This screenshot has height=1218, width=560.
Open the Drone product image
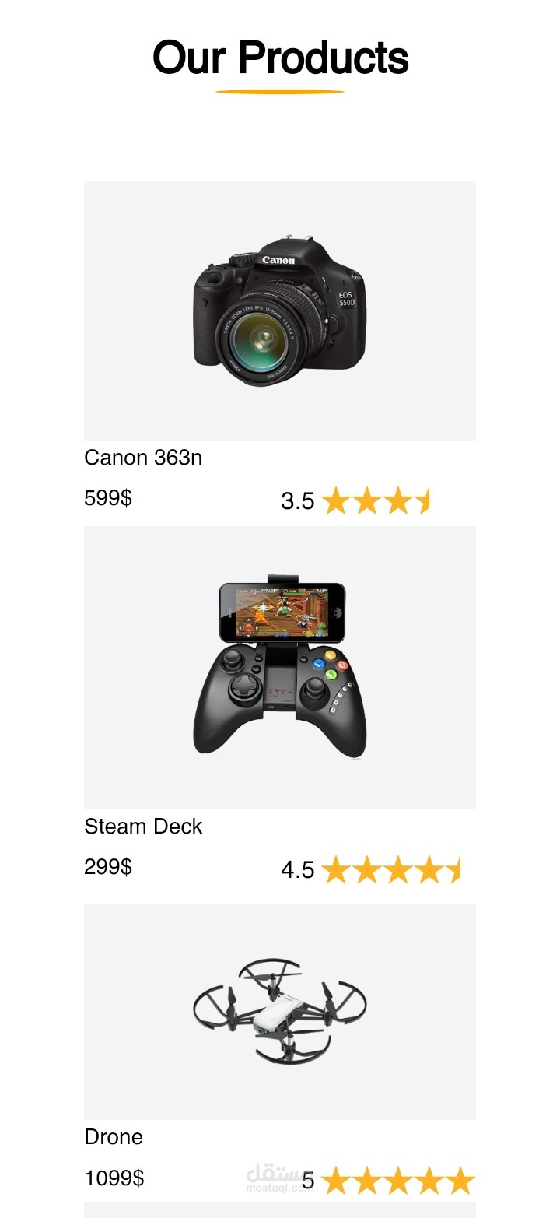tap(280, 1011)
